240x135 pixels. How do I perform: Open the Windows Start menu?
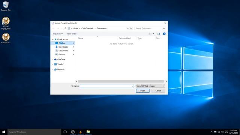point(4,132)
